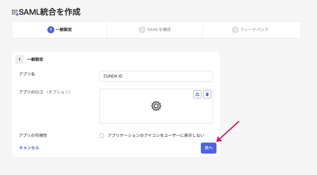Click the 次へ button
The width and height of the screenshot is (317, 175).
(208, 148)
